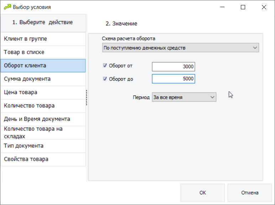This screenshot has width=275, height=205.
Task: Select 'Цена товара' condition
Action: tap(43, 92)
